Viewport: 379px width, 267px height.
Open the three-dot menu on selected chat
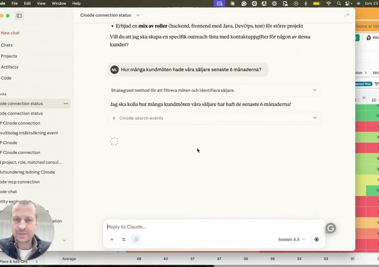[x=66, y=103]
